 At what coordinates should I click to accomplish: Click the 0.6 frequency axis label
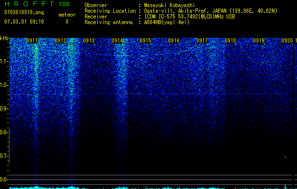pyautogui.click(x=3, y=180)
